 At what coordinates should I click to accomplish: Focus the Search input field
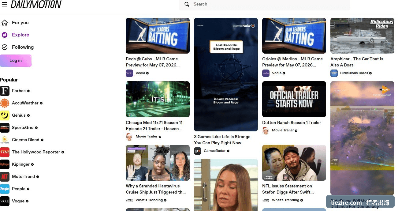point(264,4)
